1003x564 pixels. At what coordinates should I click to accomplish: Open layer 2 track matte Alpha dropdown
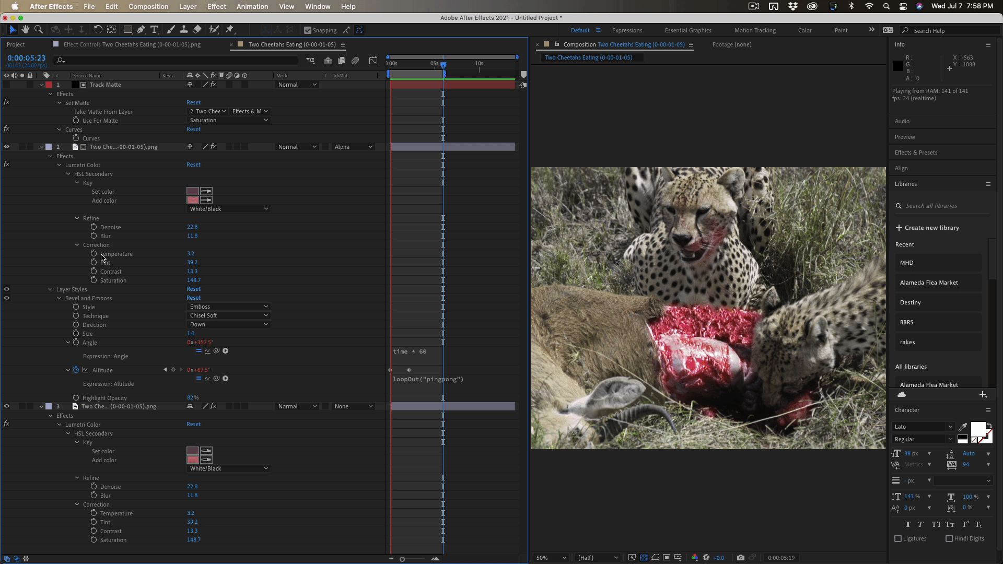tap(353, 147)
